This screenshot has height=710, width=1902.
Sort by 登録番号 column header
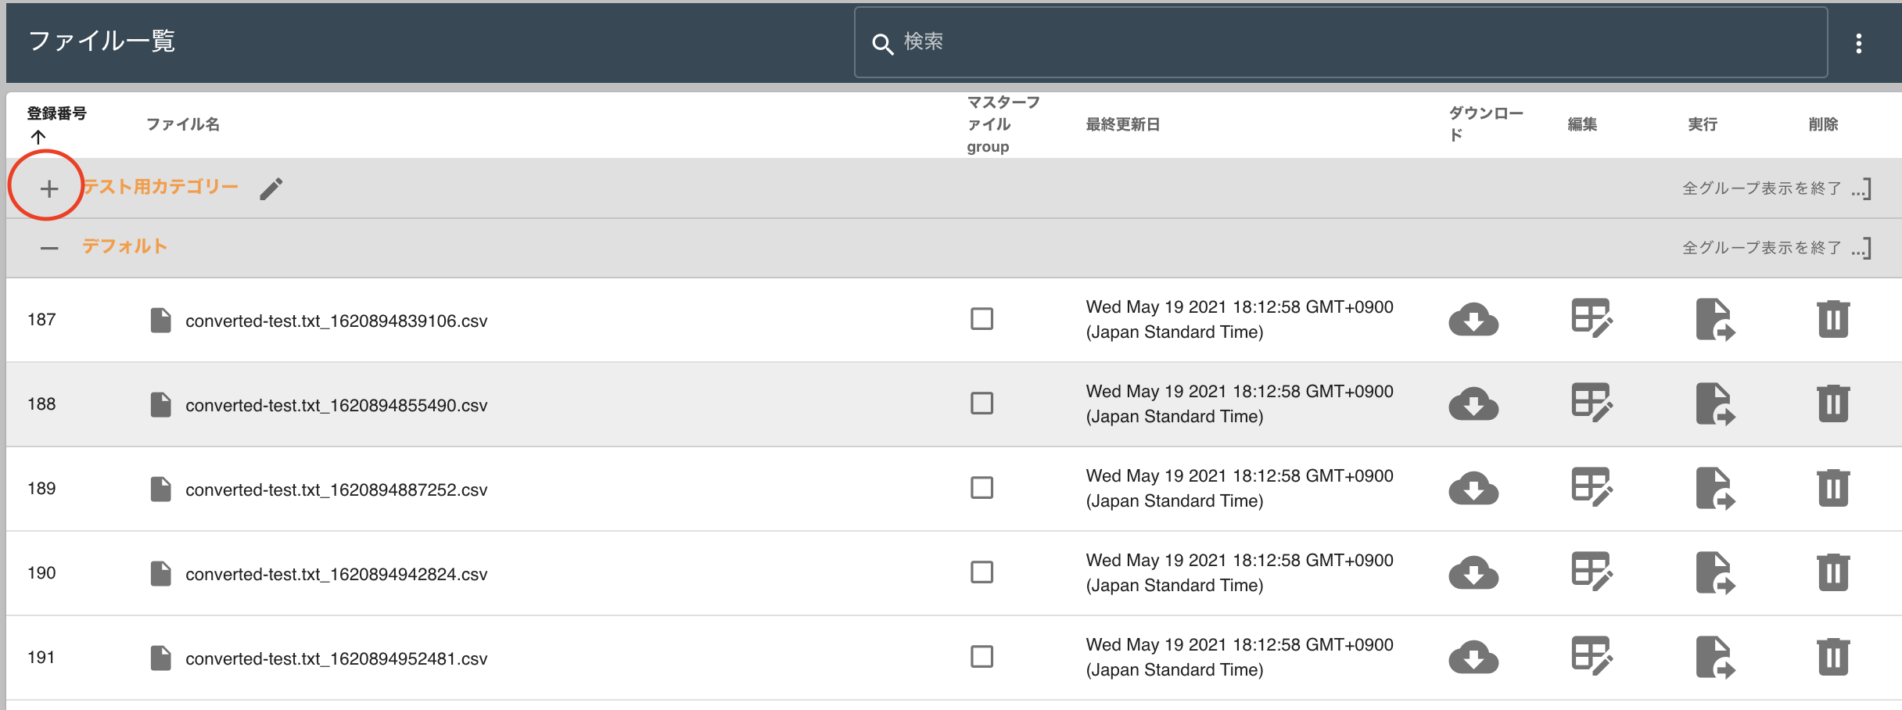click(57, 113)
